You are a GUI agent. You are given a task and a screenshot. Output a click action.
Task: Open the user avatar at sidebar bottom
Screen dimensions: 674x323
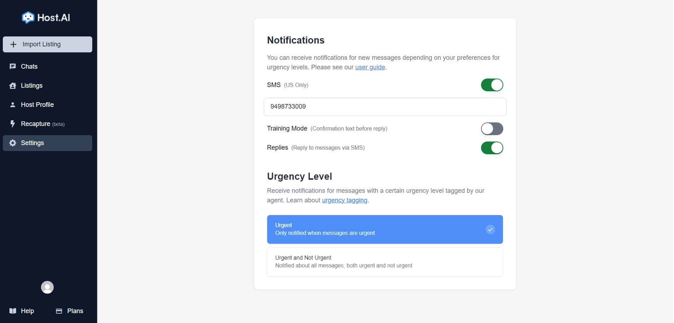(x=47, y=287)
